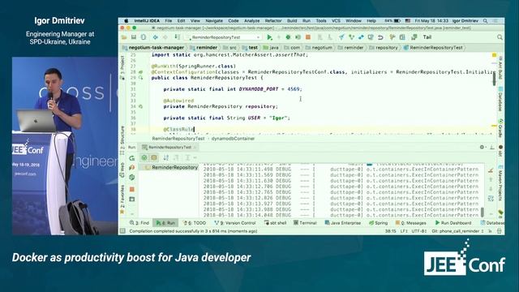The height and width of the screenshot is (292, 519).
Task: Click dynamodbContainer in editor breadcrumb bar
Action: (x=233, y=139)
